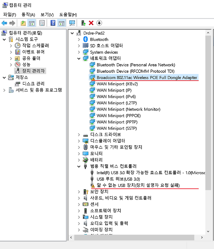Select Intel(R) USB 3.0 확장 가능한 호스트 컨트롤러

coord(151,173)
